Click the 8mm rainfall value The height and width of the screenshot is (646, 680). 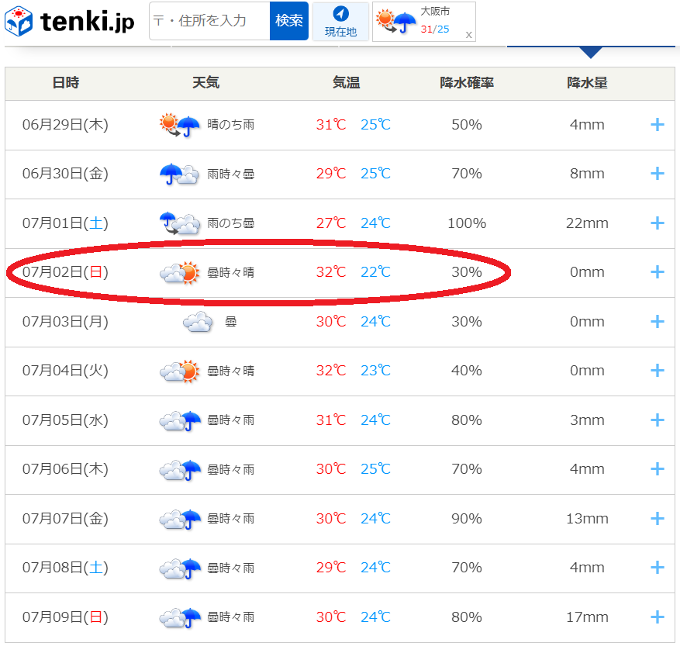587,174
